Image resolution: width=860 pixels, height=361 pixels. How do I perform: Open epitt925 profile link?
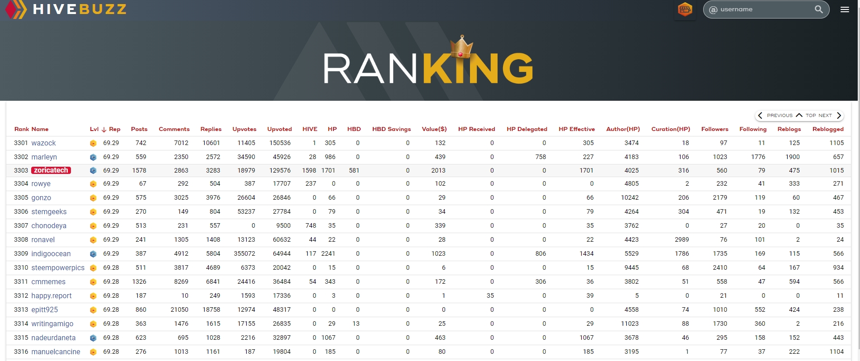[x=45, y=310]
